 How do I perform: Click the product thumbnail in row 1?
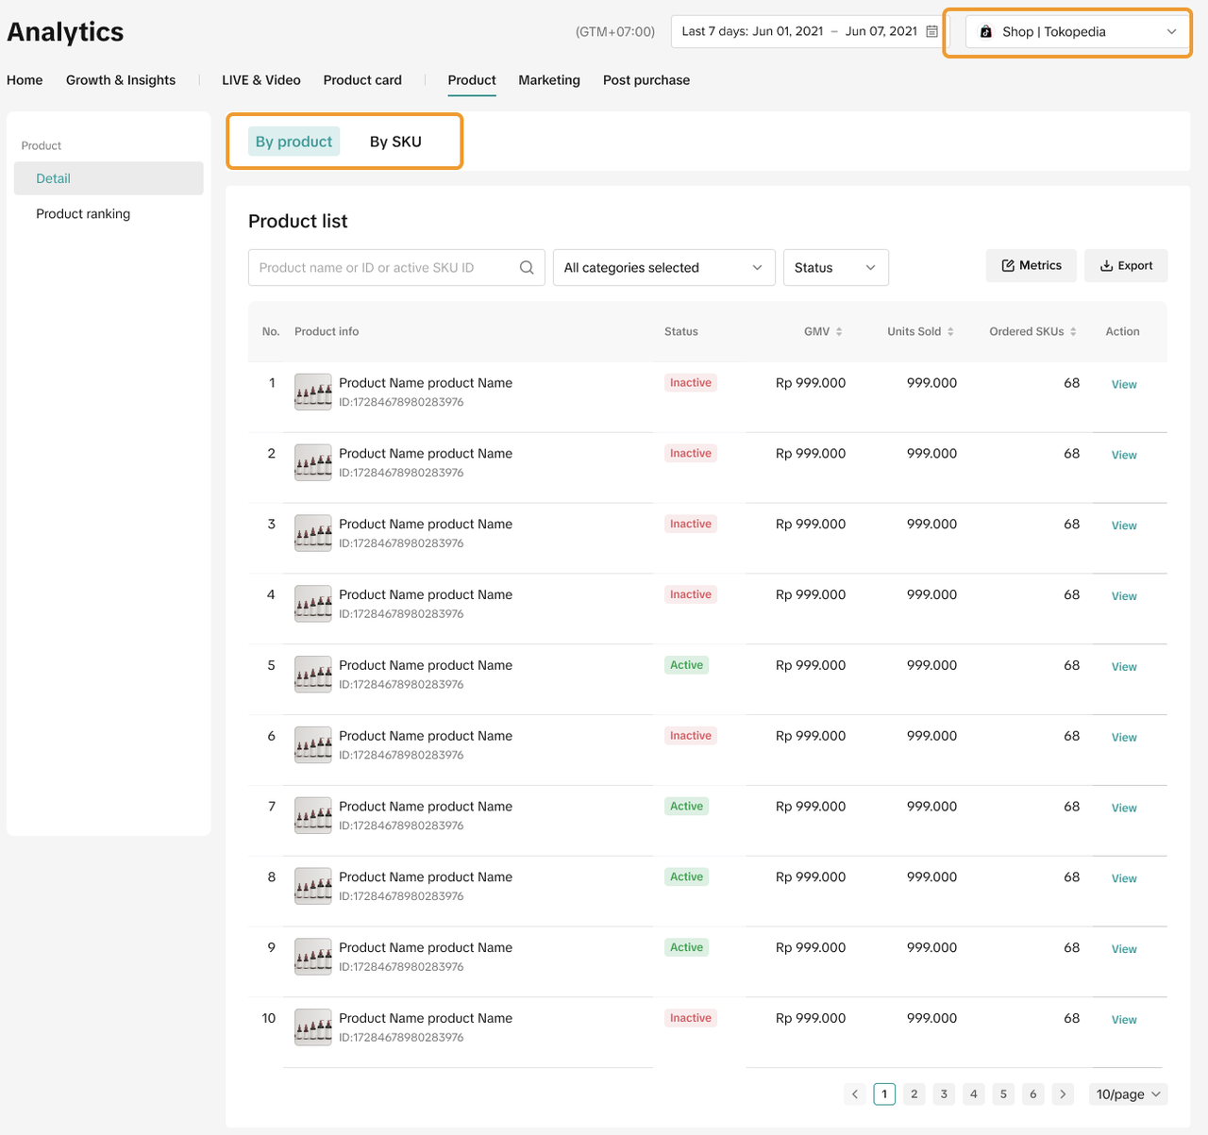coord(312,392)
